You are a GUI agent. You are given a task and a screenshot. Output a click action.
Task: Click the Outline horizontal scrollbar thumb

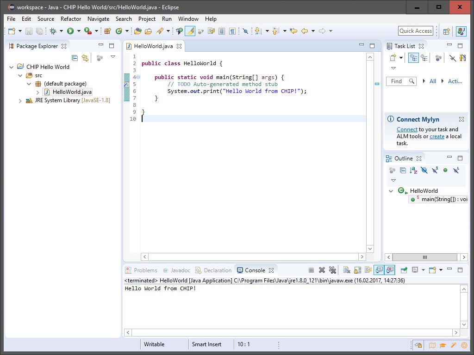[x=424, y=257]
